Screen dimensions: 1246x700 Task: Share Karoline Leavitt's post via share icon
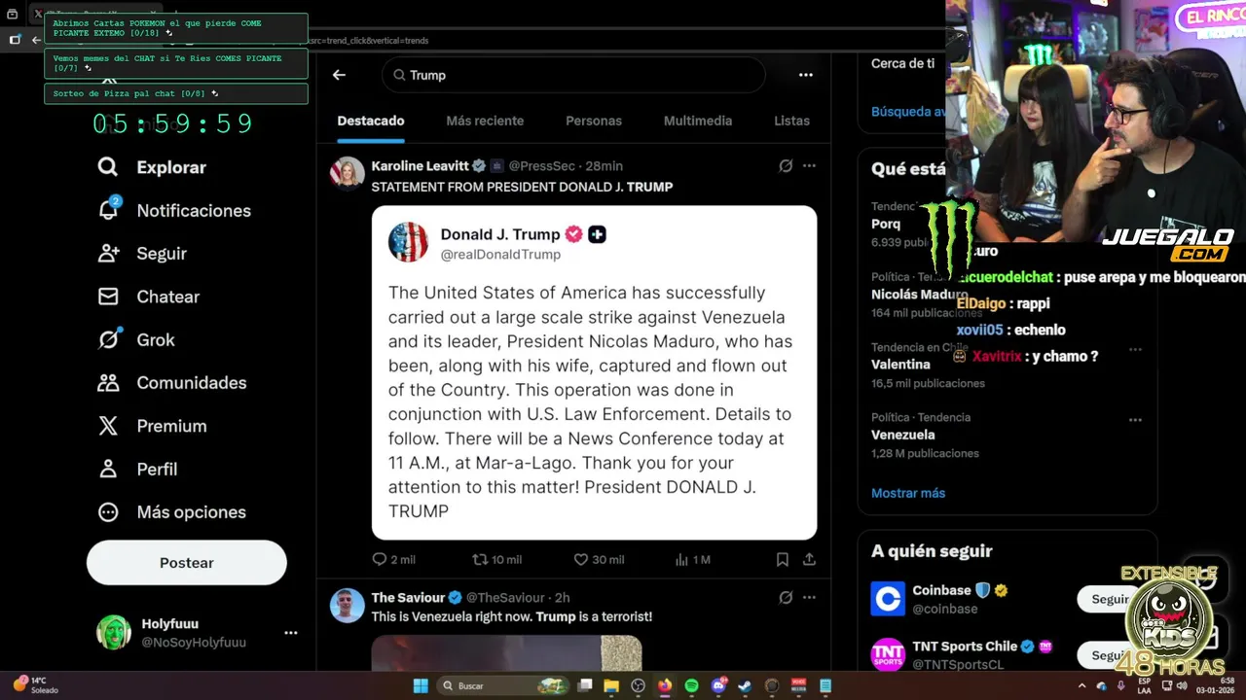809,559
